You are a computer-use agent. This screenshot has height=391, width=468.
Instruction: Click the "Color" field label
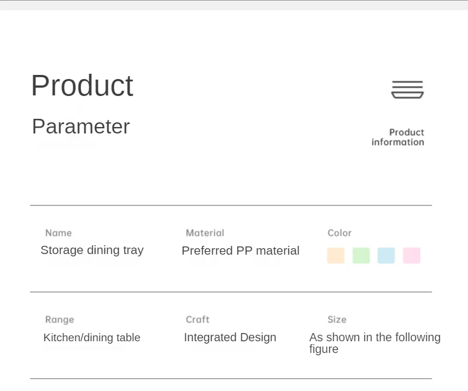[340, 233]
